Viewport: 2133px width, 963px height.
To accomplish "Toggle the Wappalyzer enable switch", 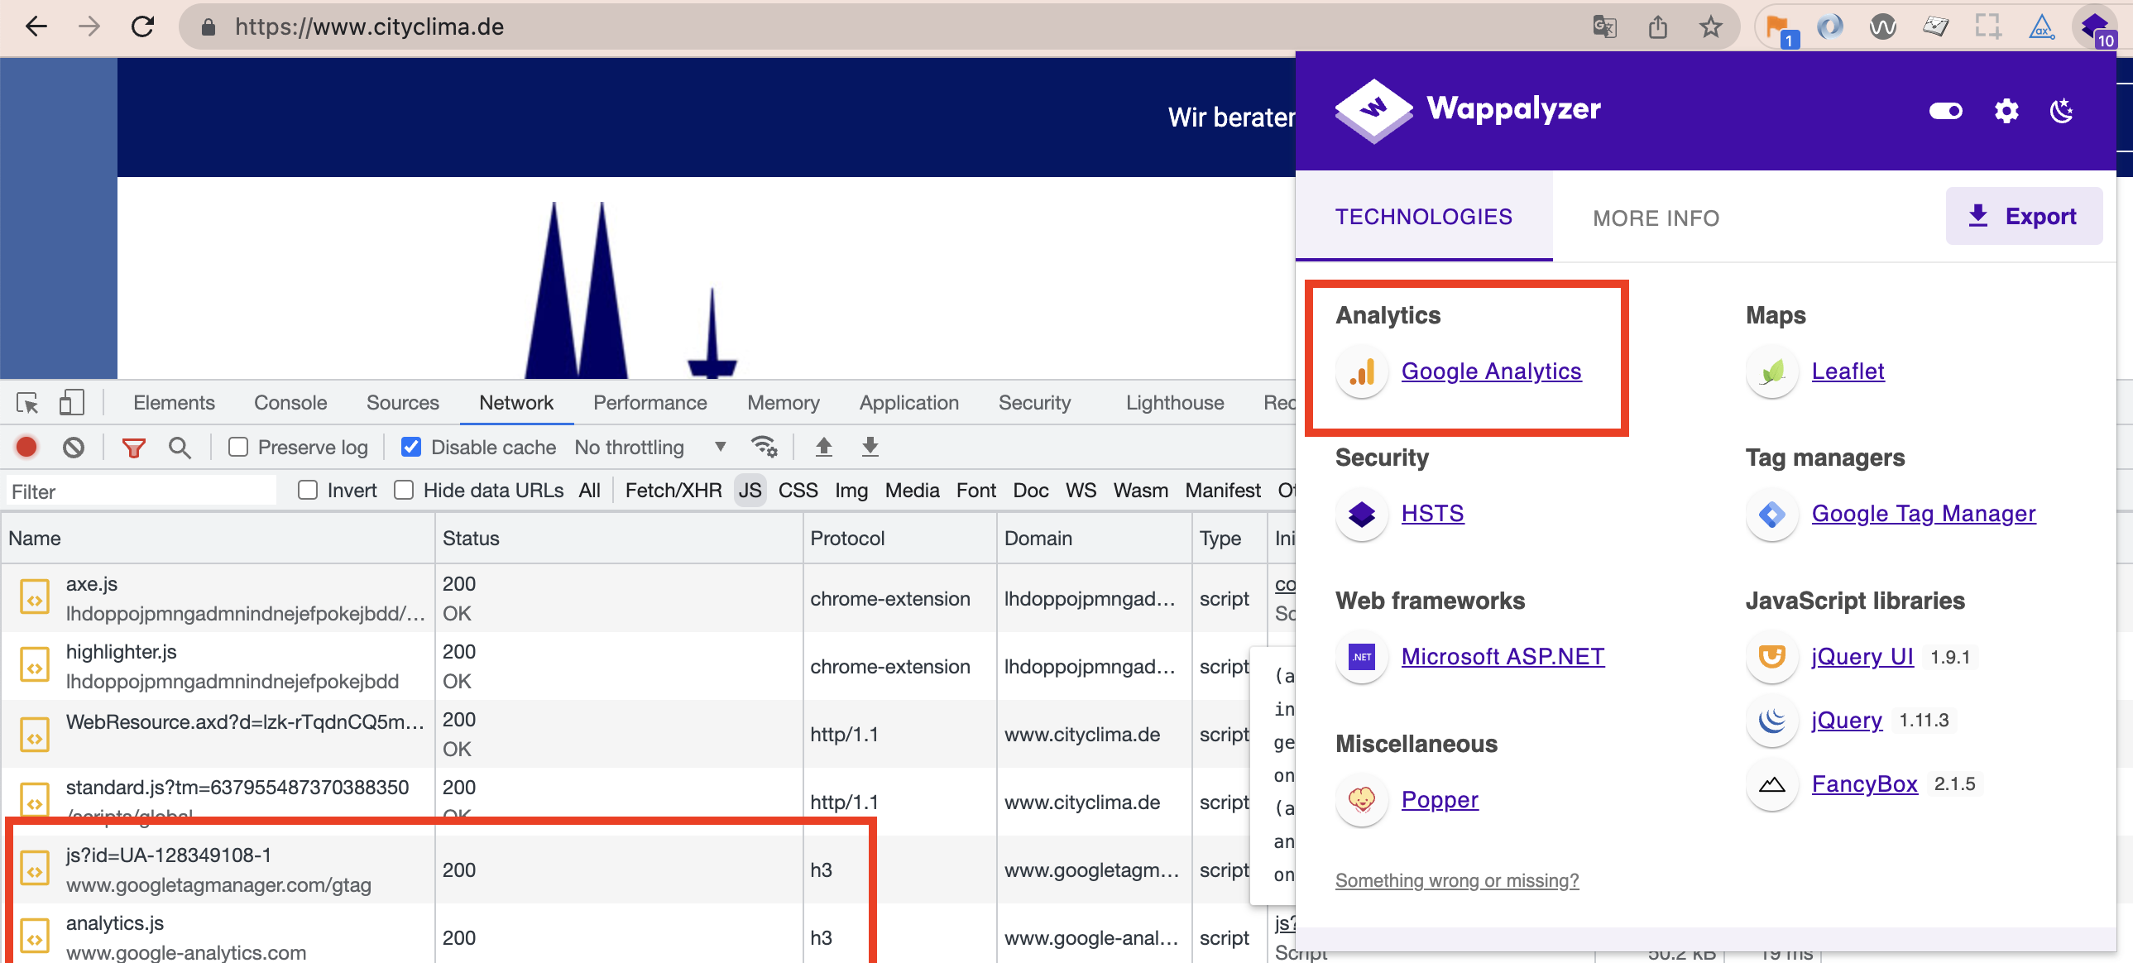I will [x=1945, y=110].
